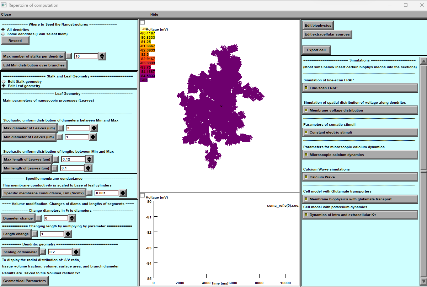The image size is (427, 287).
Task: Select All dendrites radio option
Action: tap(3, 29)
